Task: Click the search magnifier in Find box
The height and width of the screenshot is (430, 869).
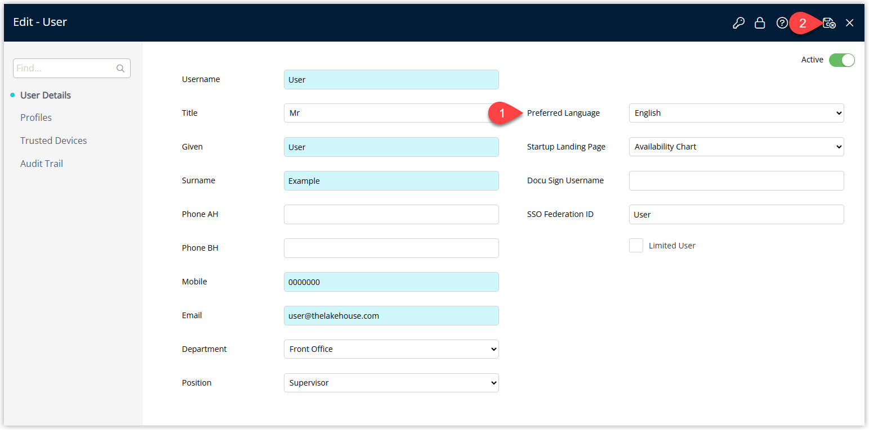Action: [x=121, y=69]
